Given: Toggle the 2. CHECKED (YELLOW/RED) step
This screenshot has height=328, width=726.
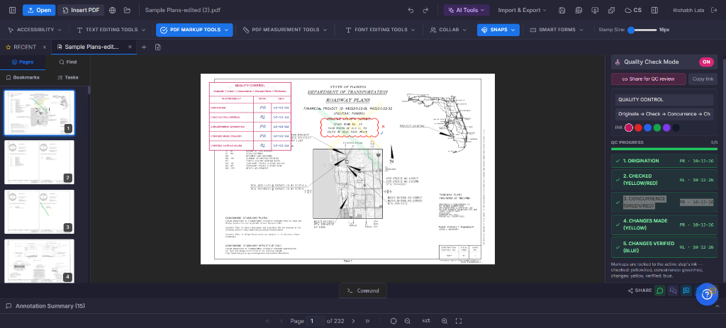Looking at the screenshot, I should [x=664, y=179].
